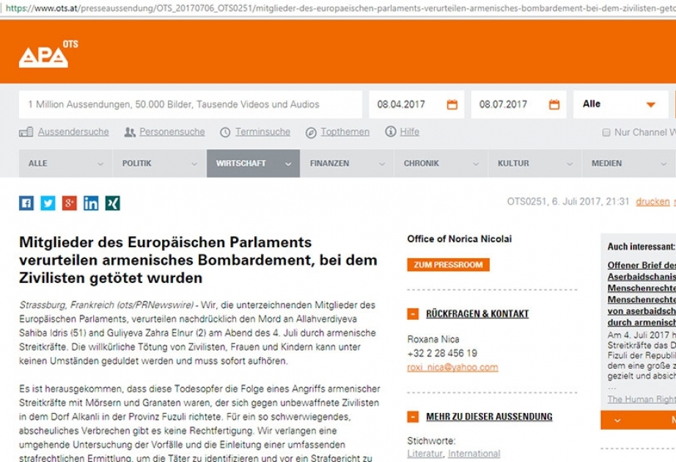Open the Personensuche link
Screen dimensions: 676x462
pos(172,132)
